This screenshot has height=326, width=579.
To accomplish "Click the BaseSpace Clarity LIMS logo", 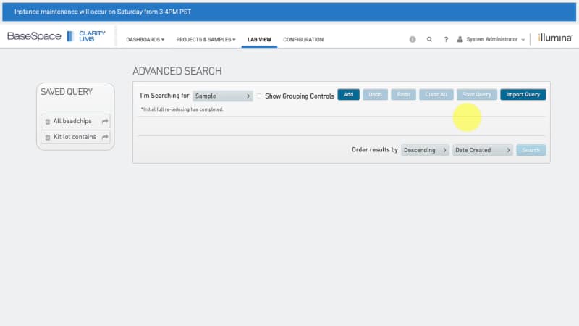I will tap(56, 37).
